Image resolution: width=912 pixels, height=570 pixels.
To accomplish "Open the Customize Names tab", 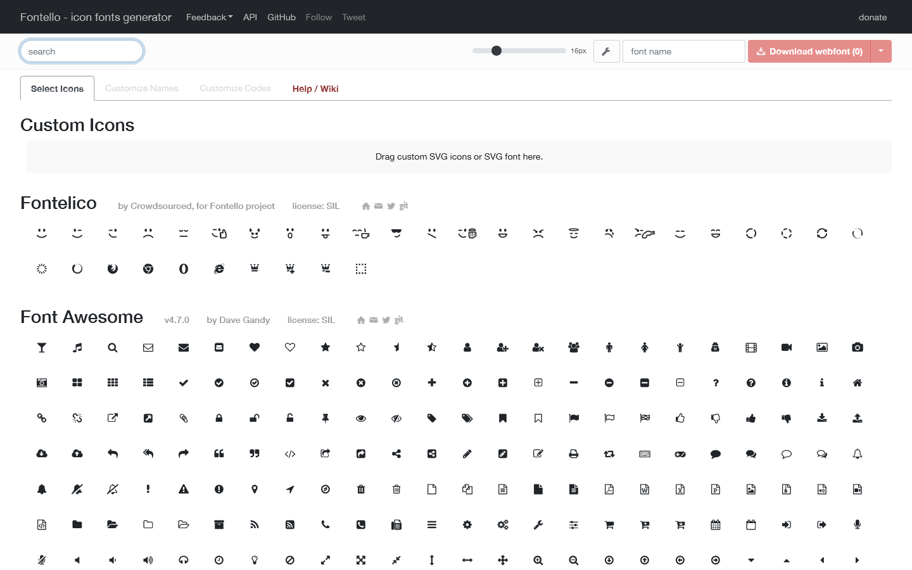I will click(x=142, y=88).
